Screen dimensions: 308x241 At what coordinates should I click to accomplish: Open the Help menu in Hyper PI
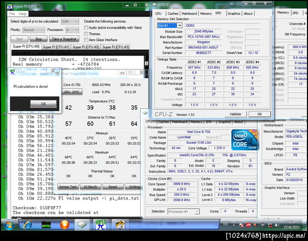coord(23,14)
